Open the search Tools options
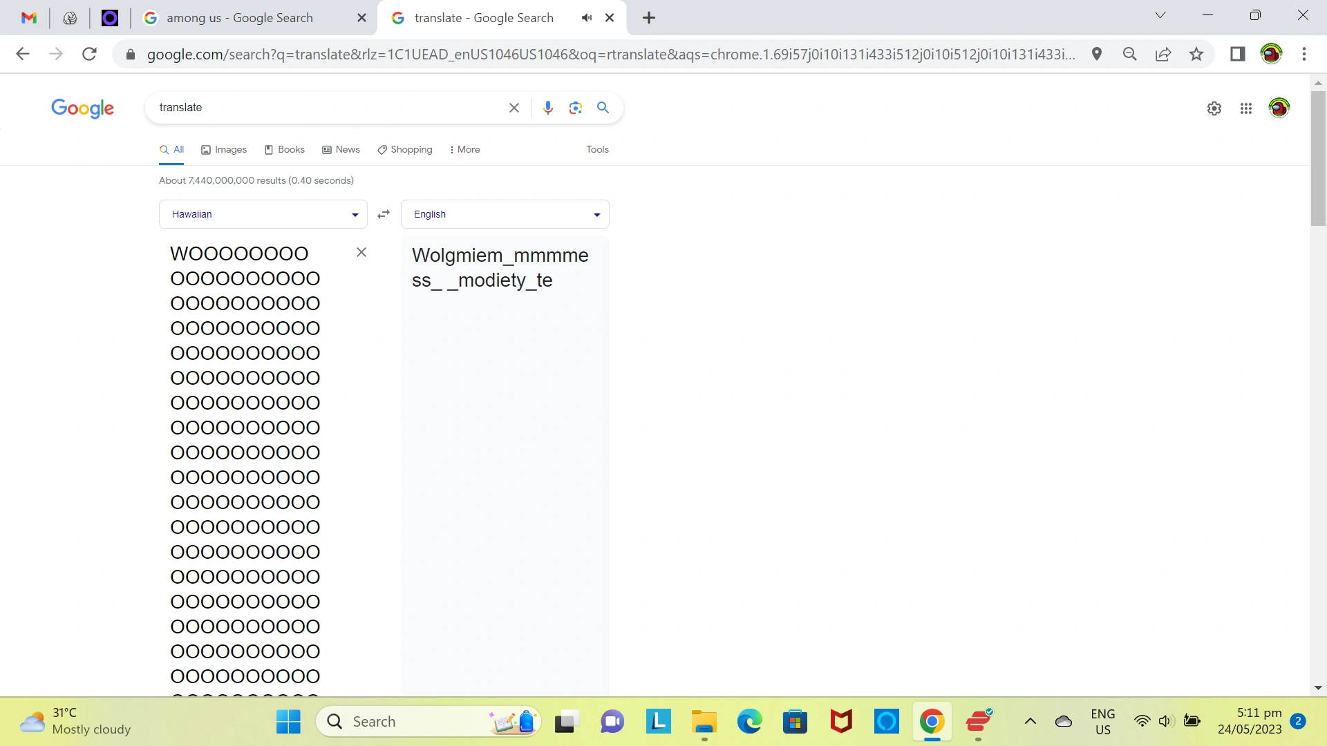 click(x=597, y=150)
